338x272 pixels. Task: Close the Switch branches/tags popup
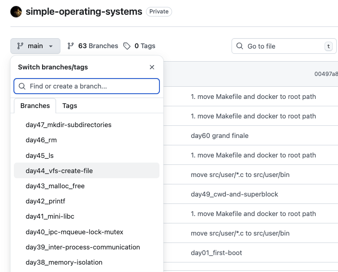(152, 67)
